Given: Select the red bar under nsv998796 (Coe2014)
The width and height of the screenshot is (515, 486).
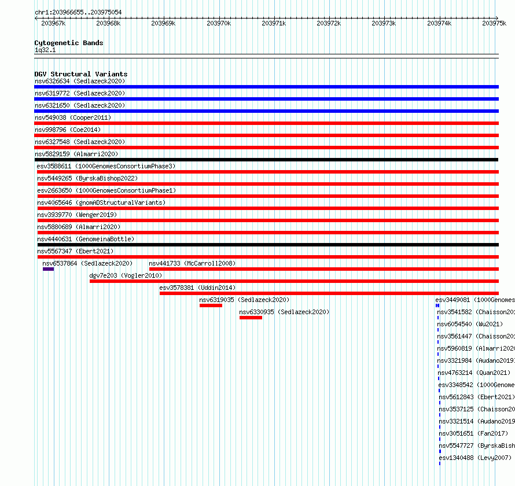Looking at the screenshot, I should (266, 135).
